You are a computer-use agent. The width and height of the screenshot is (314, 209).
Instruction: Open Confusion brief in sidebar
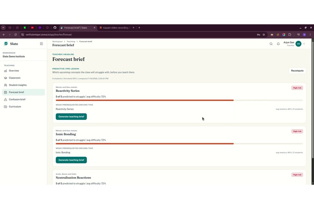[23, 100]
